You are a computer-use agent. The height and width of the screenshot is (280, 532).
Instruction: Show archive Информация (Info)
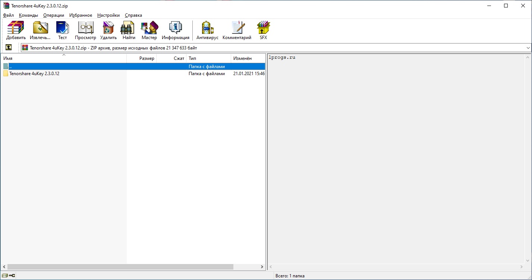(175, 30)
